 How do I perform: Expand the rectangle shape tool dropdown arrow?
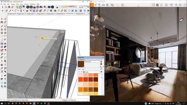click(x=24, y=11)
